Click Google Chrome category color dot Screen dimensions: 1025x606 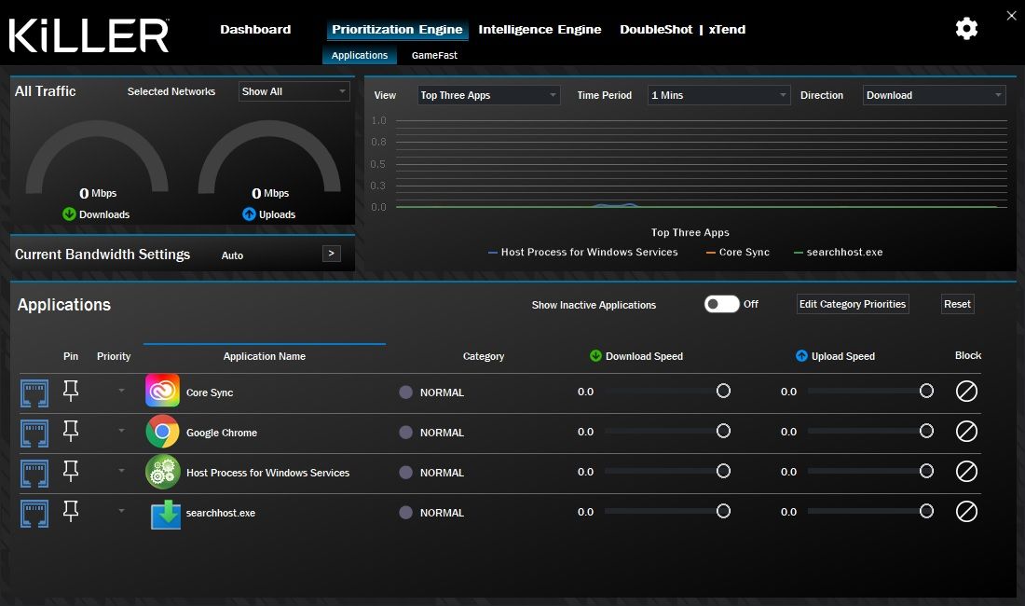click(x=406, y=432)
